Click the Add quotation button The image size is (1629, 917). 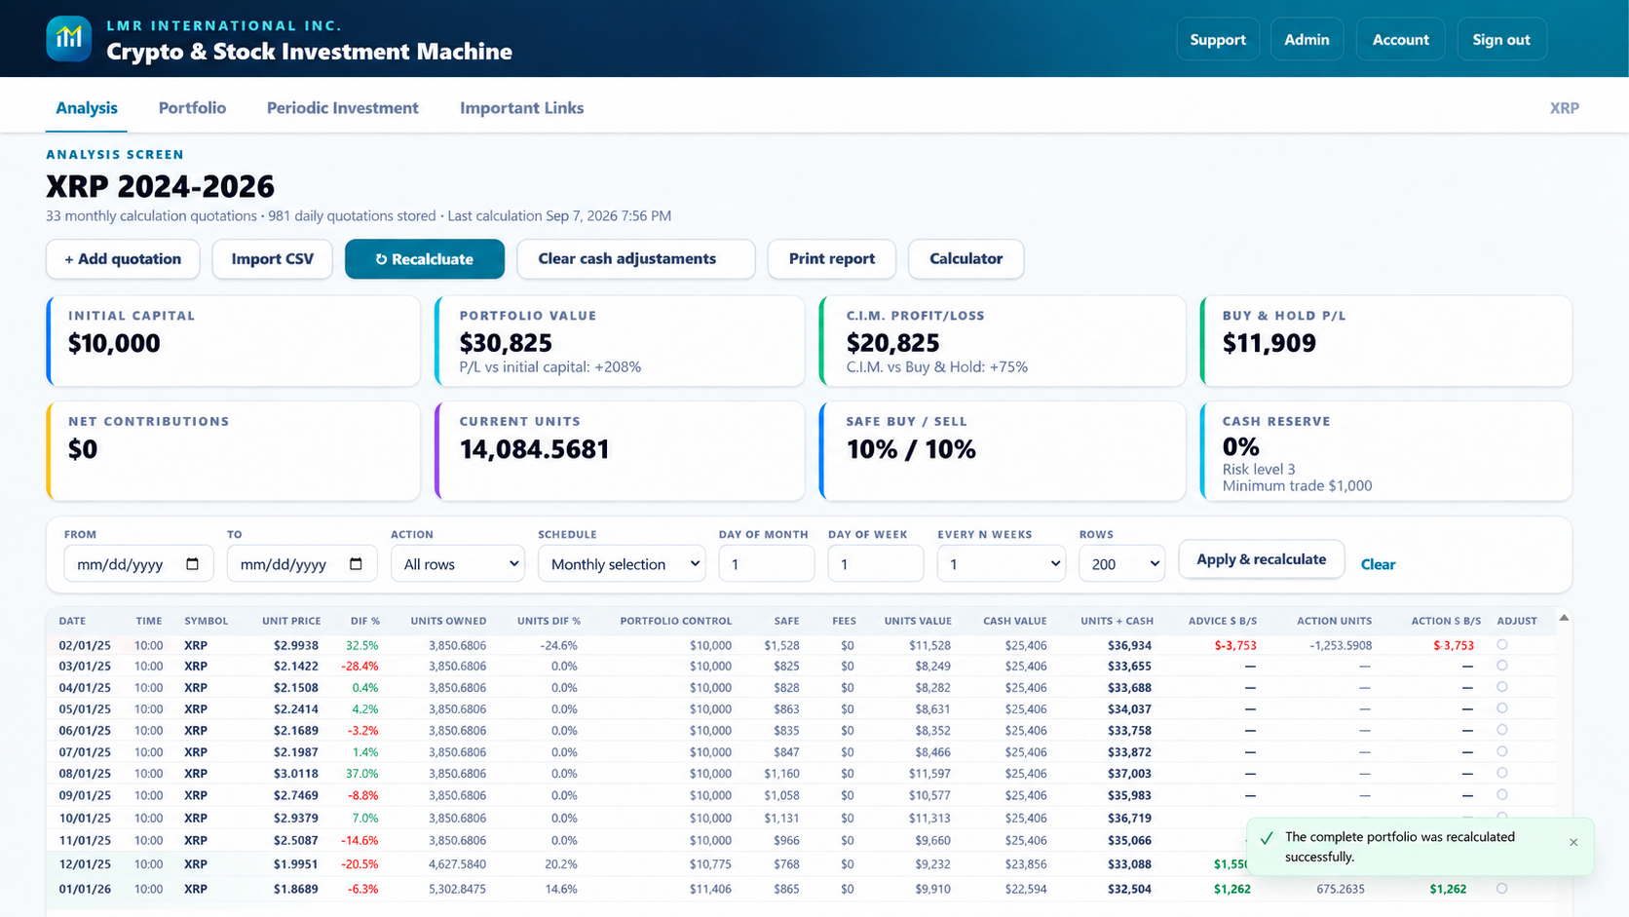tap(123, 259)
